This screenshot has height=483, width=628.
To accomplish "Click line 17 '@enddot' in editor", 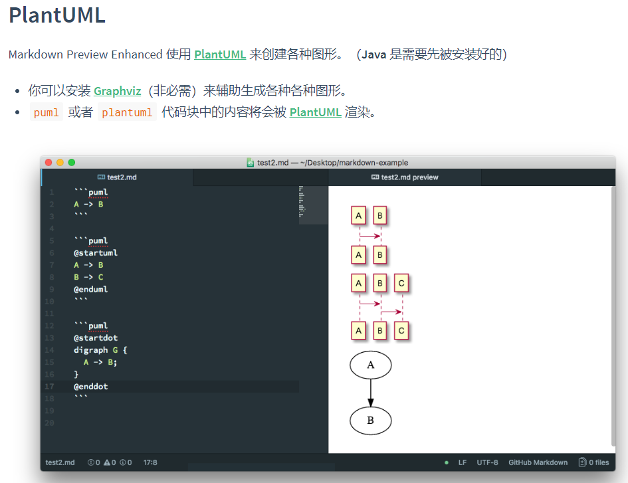I will (x=91, y=387).
